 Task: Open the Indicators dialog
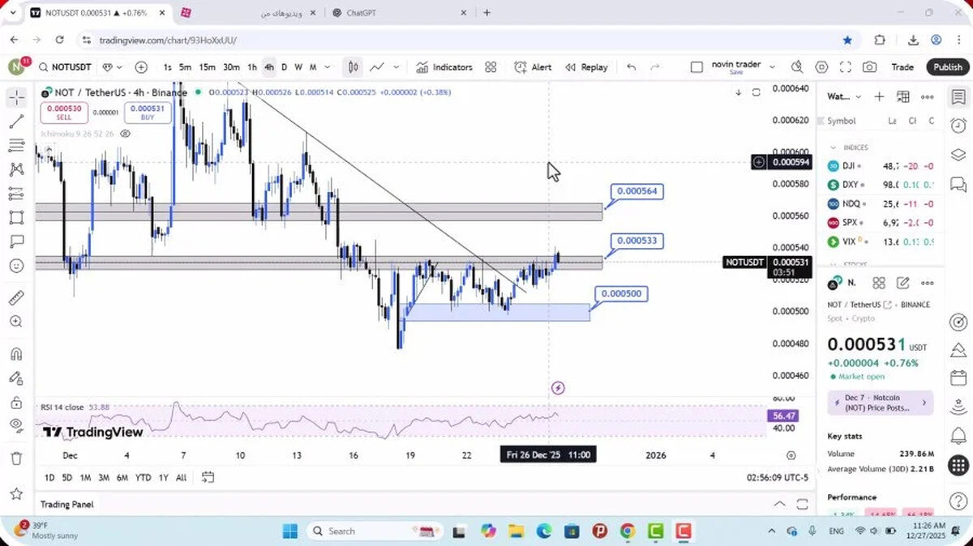tap(444, 67)
